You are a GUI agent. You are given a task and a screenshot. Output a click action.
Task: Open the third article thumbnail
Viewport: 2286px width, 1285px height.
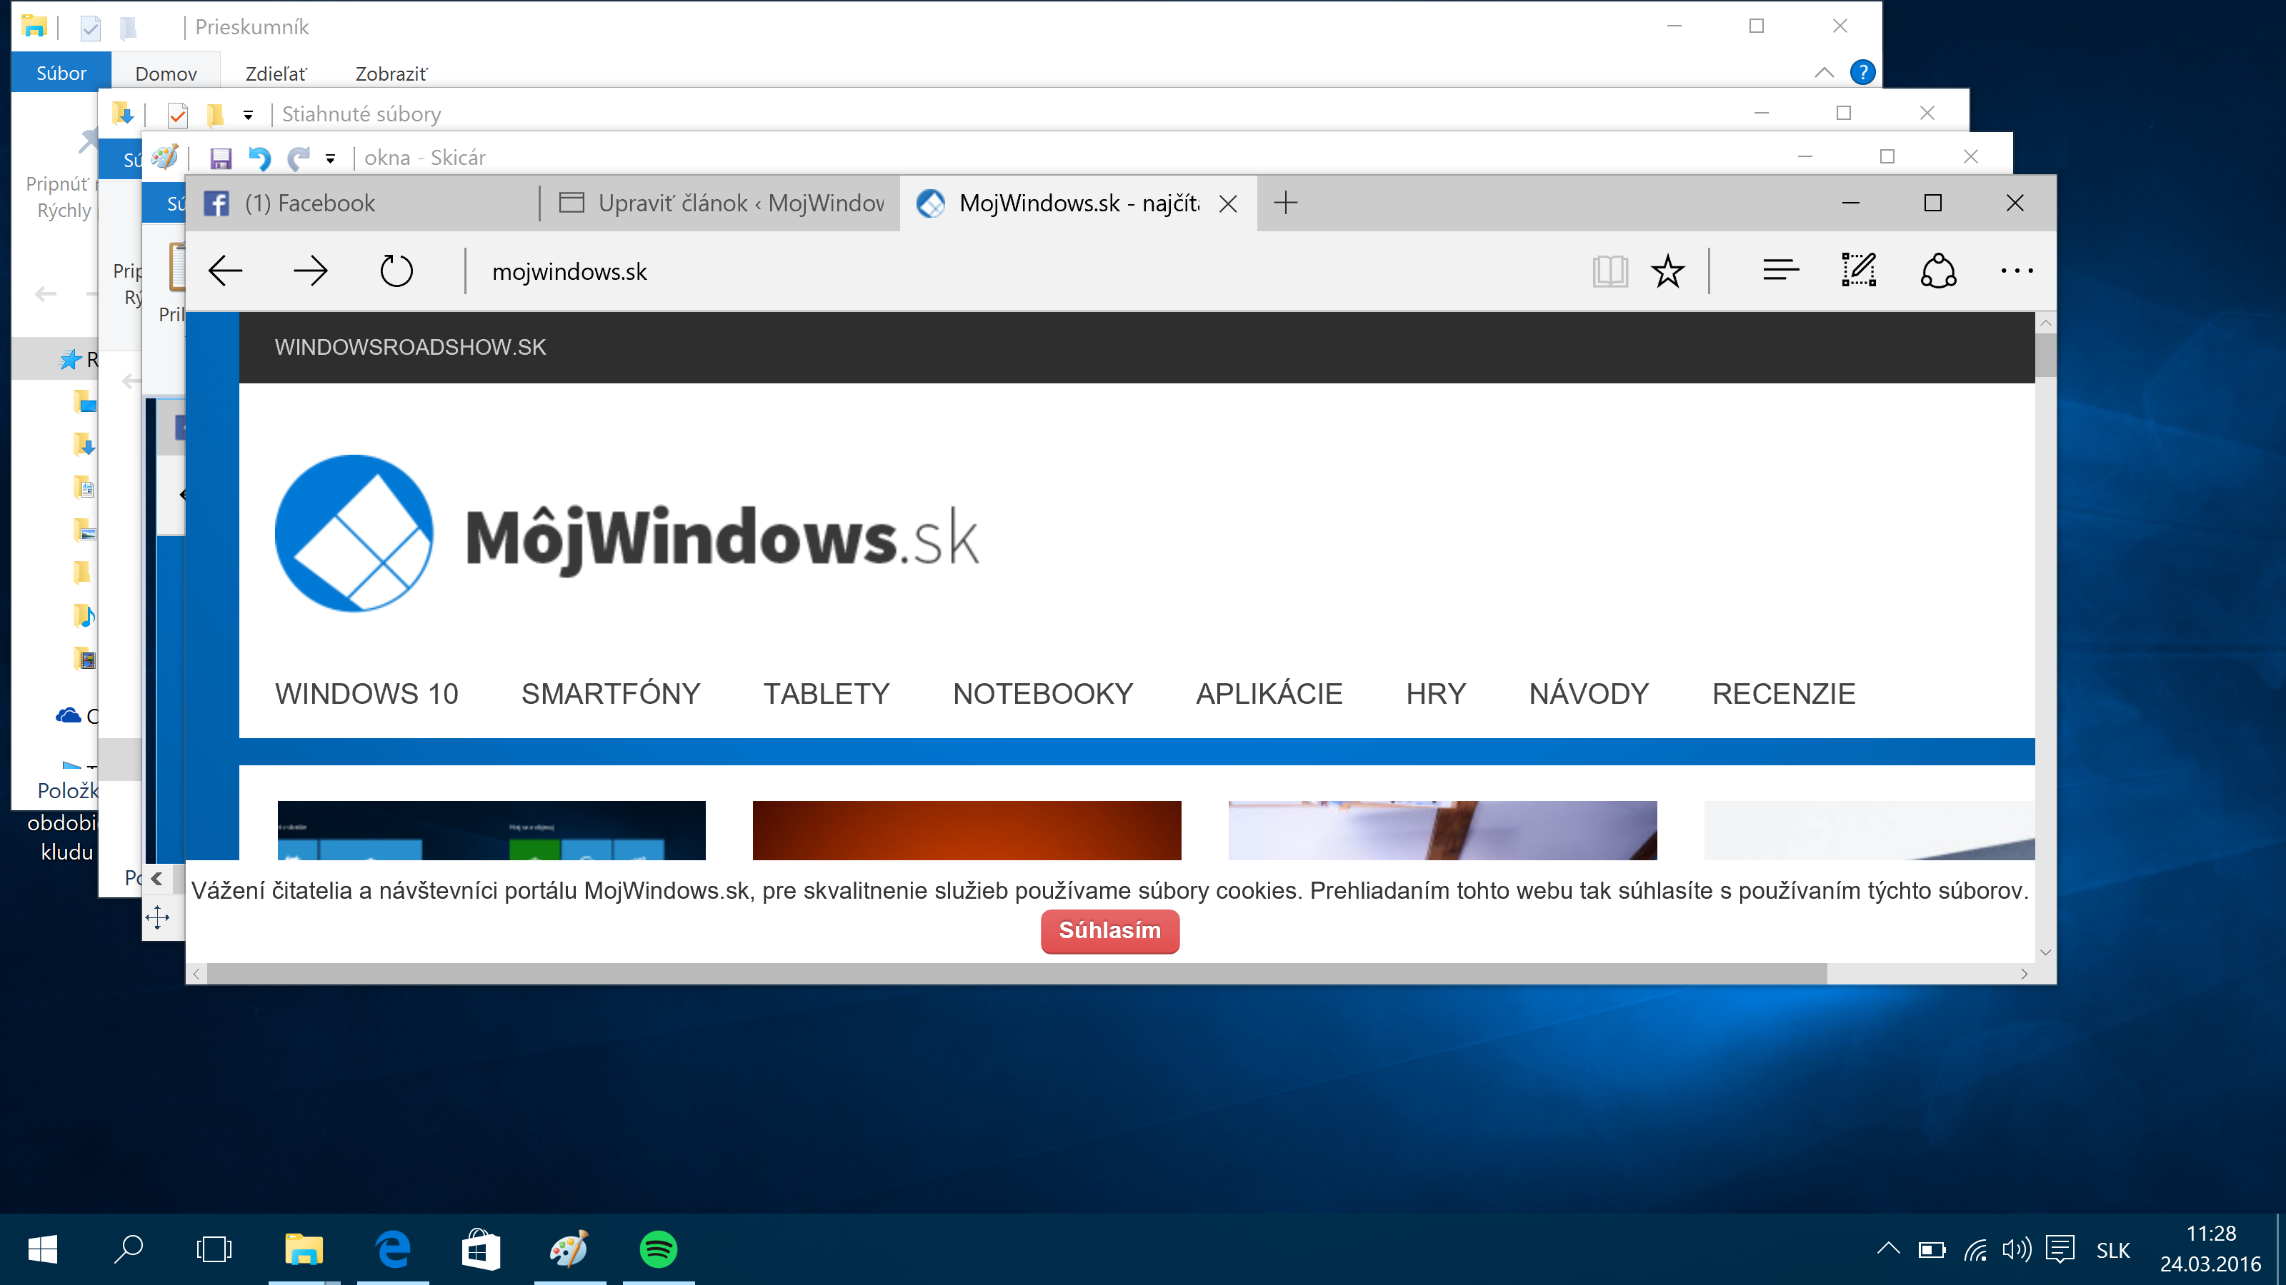[1442, 830]
